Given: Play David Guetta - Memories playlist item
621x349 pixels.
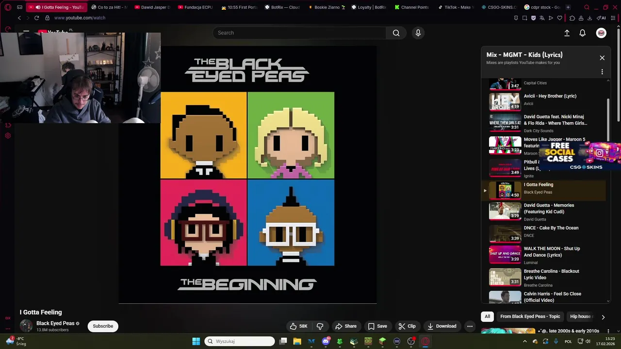Looking at the screenshot, I should click(544, 212).
